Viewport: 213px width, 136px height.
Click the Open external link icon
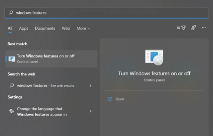(x=110, y=99)
